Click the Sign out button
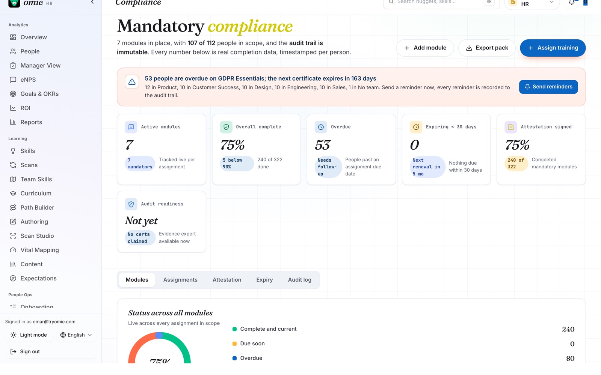Viewport: 601px width, 375px height. click(51, 352)
